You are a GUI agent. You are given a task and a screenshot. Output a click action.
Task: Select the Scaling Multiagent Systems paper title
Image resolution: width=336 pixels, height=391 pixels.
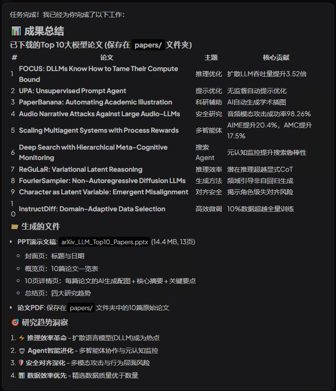(x=99, y=130)
